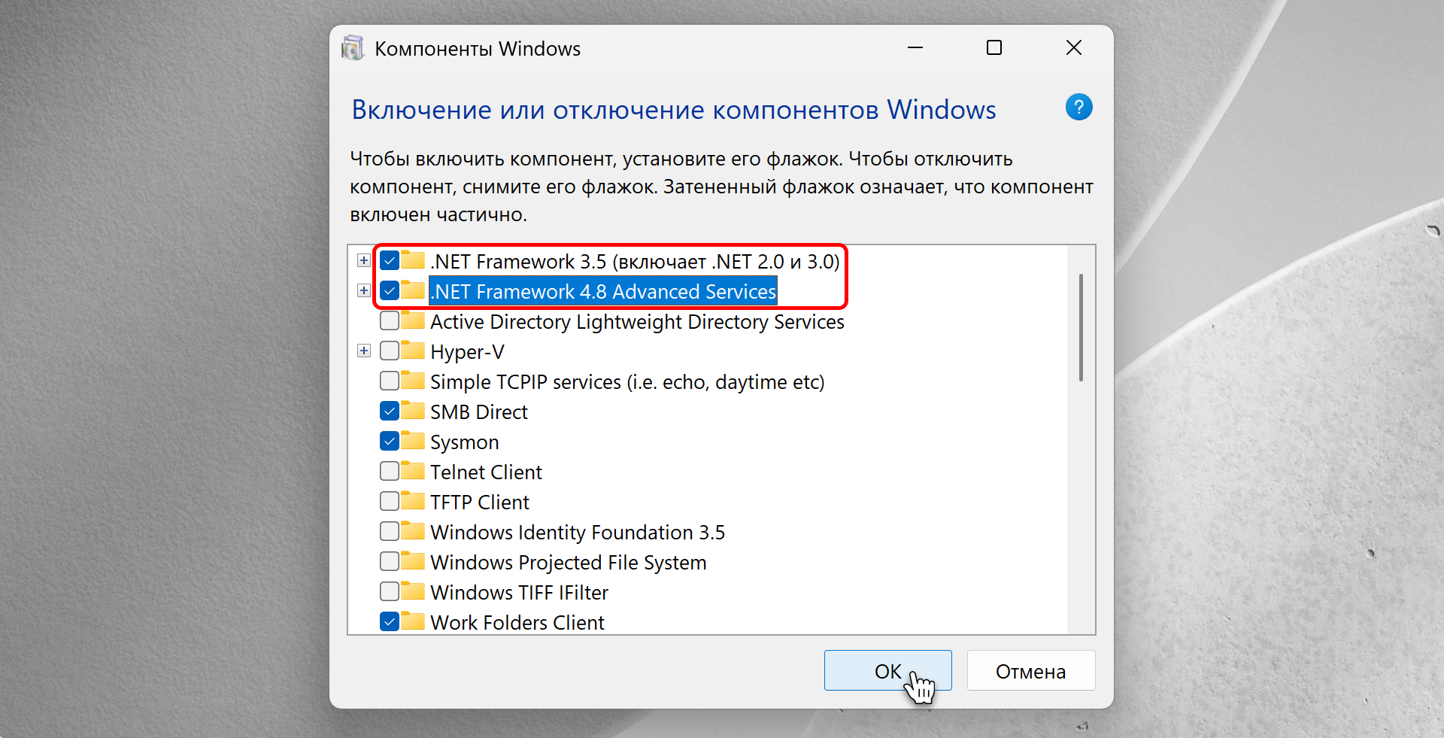Click the Windows Features title bar icon

pos(352,48)
